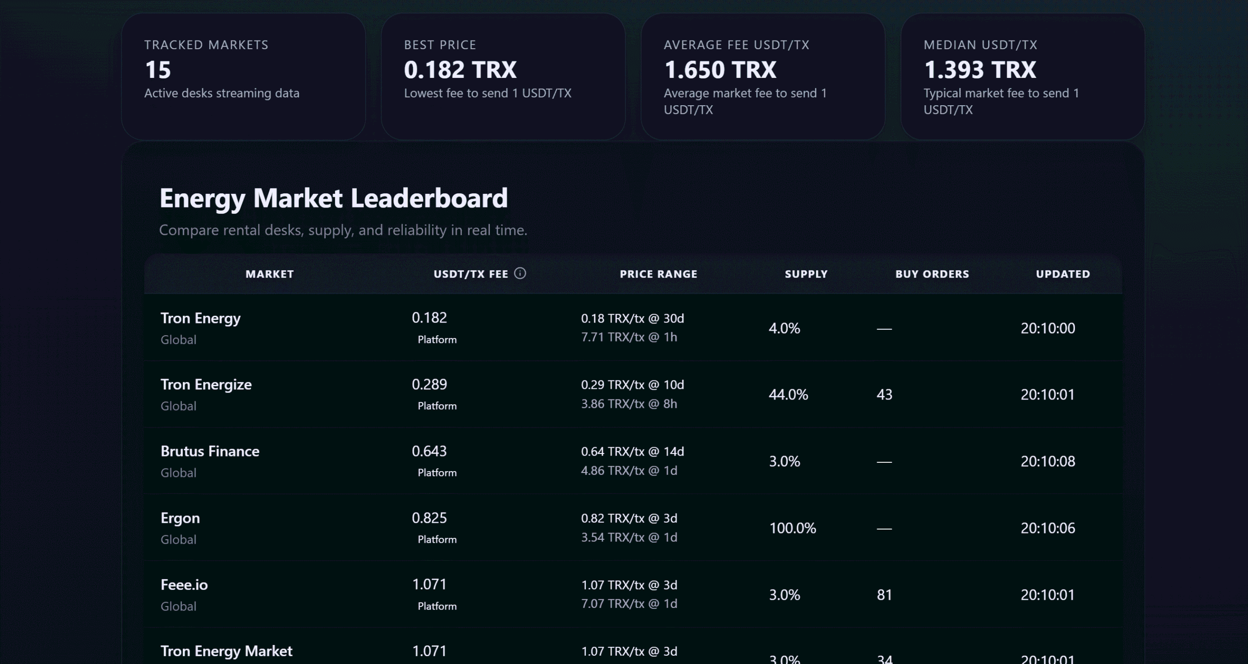Click the UPDATED column header
The height and width of the screenshot is (664, 1248).
click(x=1063, y=274)
